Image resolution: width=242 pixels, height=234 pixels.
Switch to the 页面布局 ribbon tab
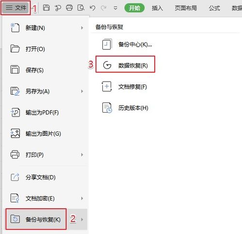point(186,8)
